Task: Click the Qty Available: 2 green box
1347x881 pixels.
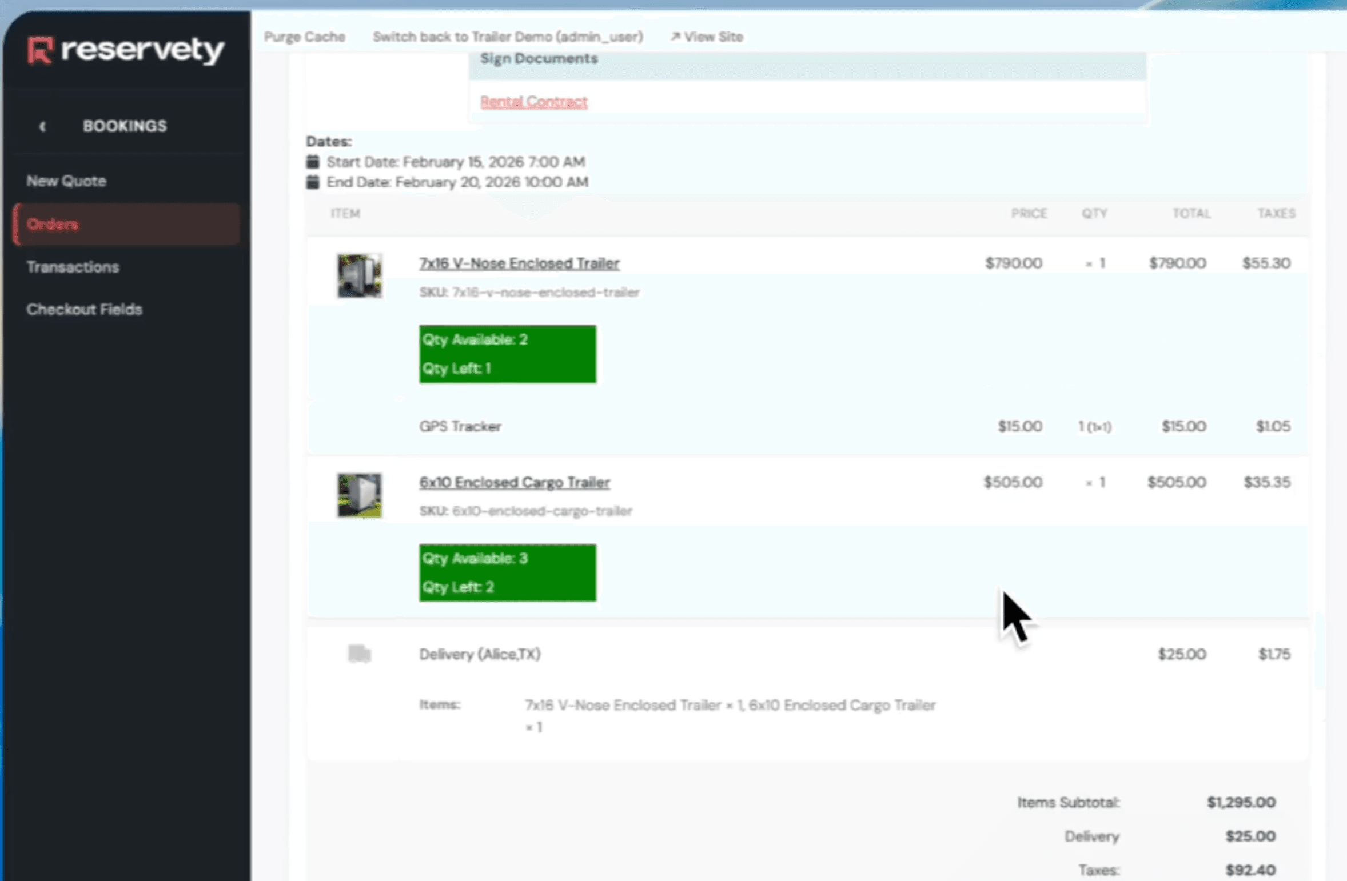Action: pyautogui.click(x=508, y=354)
